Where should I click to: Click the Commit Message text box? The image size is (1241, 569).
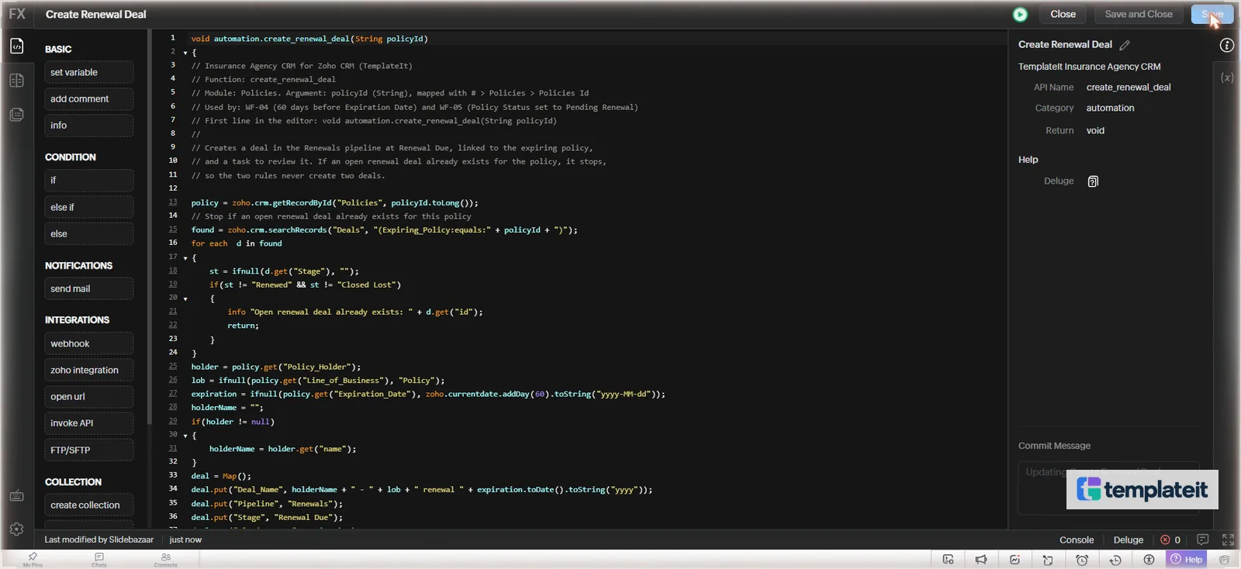[1109, 488]
